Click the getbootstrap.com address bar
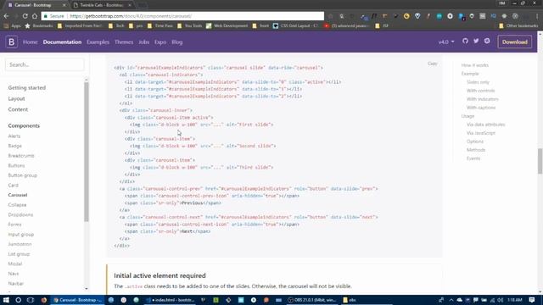543x305 pixels. pyautogui.click(x=182, y=16)
